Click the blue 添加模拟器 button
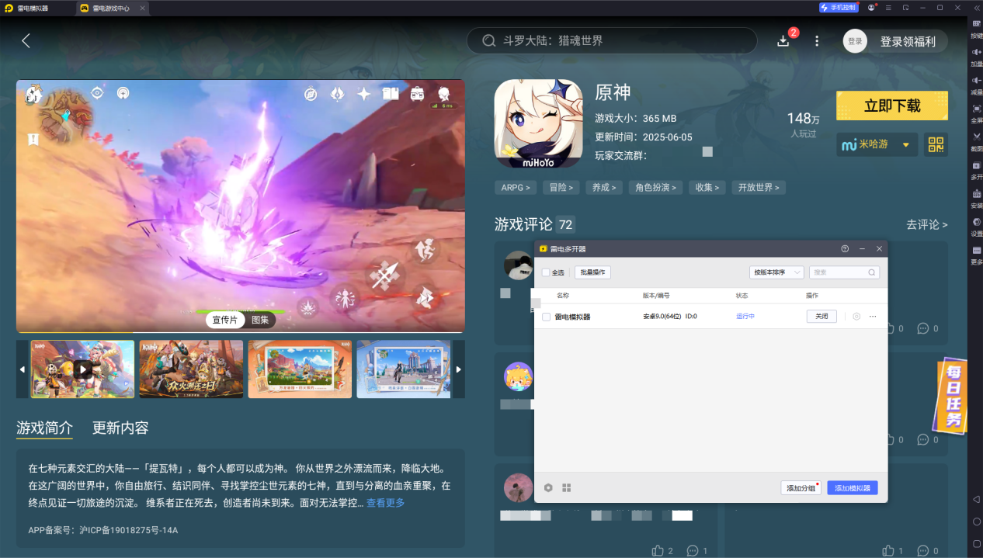 853,487
